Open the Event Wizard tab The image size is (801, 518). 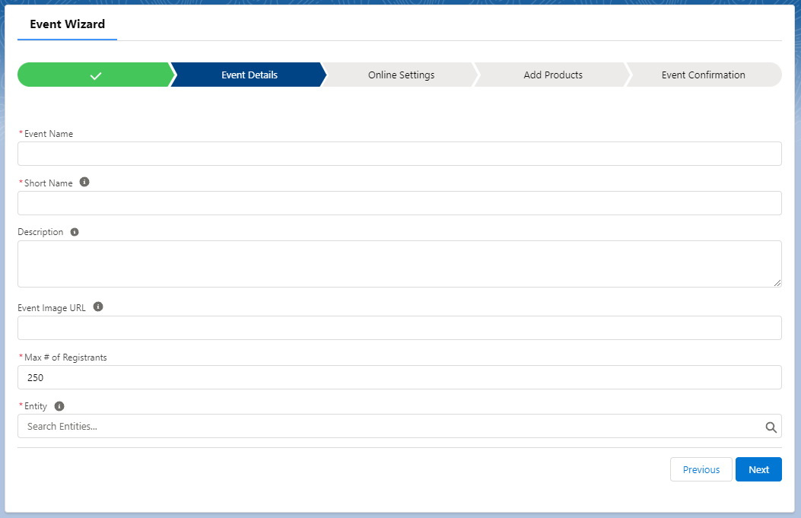(x=67, y=24)
